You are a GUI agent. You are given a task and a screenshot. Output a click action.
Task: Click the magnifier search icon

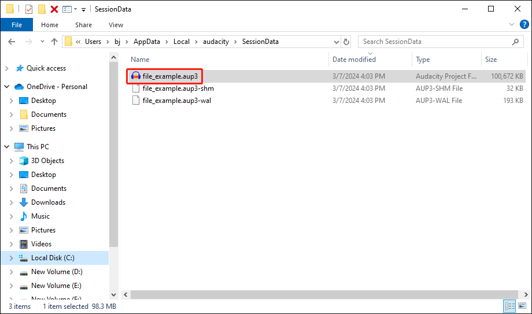tap(515, 42)
